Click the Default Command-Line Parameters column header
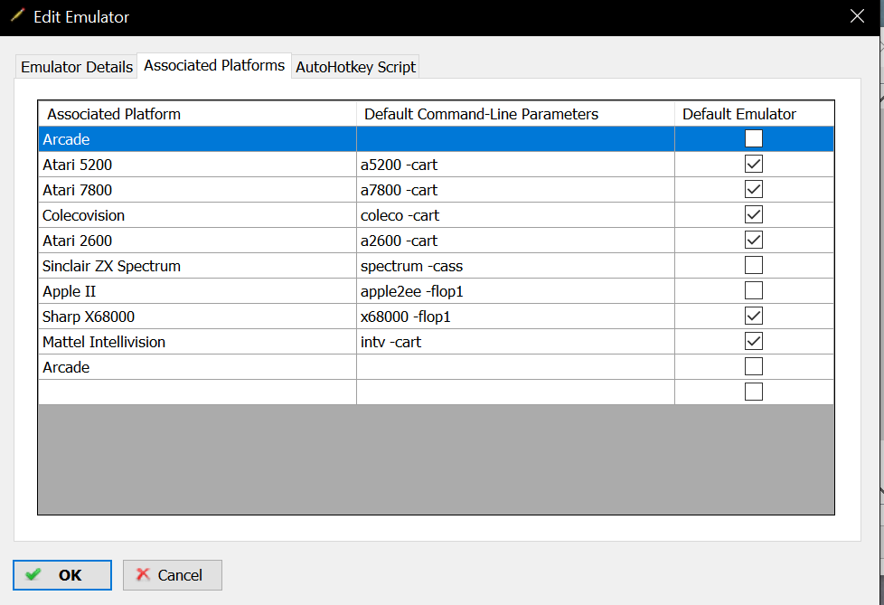 515,114
